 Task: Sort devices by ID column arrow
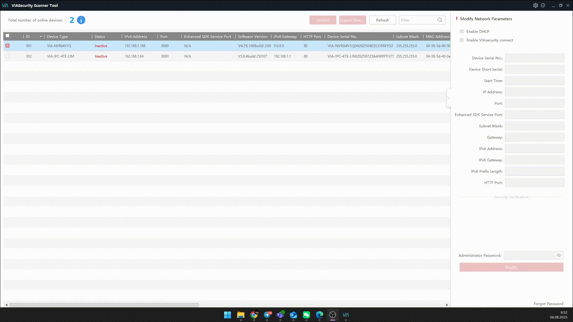41,36
